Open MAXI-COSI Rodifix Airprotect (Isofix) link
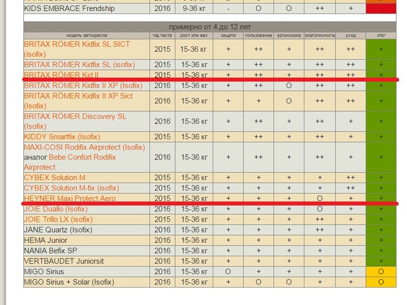Viewport: 407px width, 305px height. coord(84,147)
